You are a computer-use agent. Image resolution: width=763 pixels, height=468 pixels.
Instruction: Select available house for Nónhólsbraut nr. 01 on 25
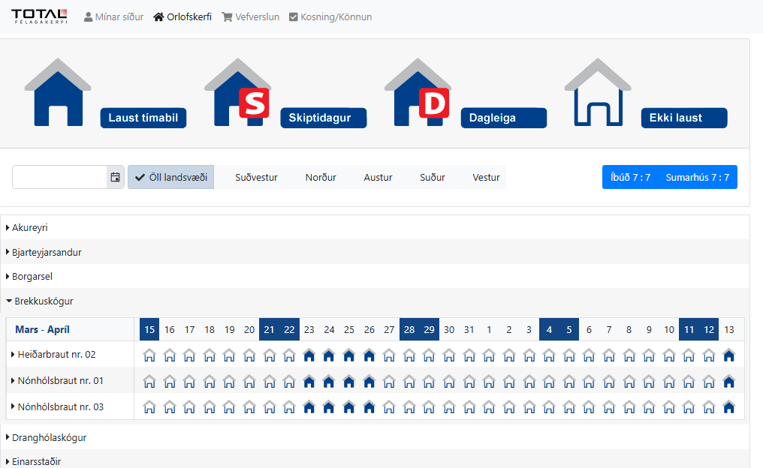[348, 381]
